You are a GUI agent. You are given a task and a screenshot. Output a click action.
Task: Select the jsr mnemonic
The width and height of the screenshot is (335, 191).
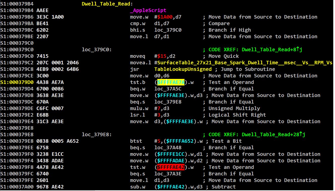click(x=135, y=69)
